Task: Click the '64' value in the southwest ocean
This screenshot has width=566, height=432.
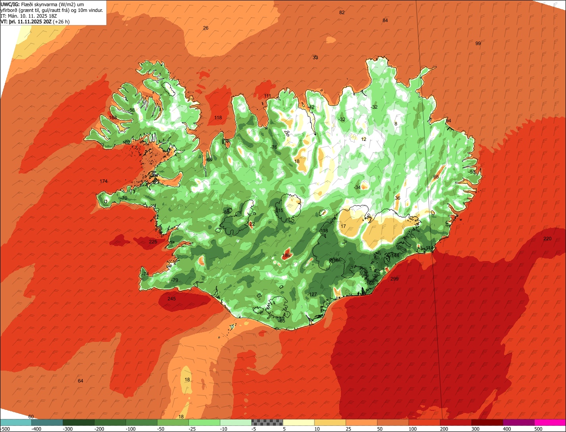Action: pyautogui.click(x=80, y=381)
